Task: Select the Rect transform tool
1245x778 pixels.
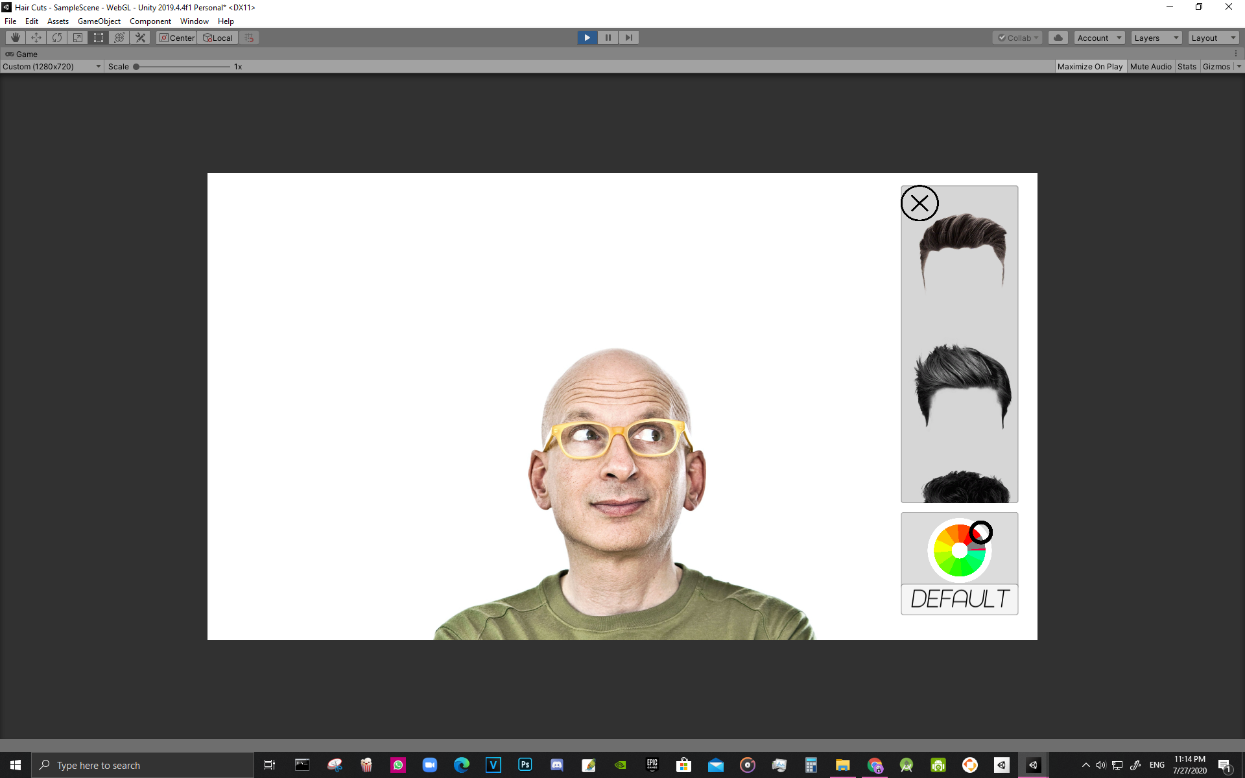Action: pos(99,38)
